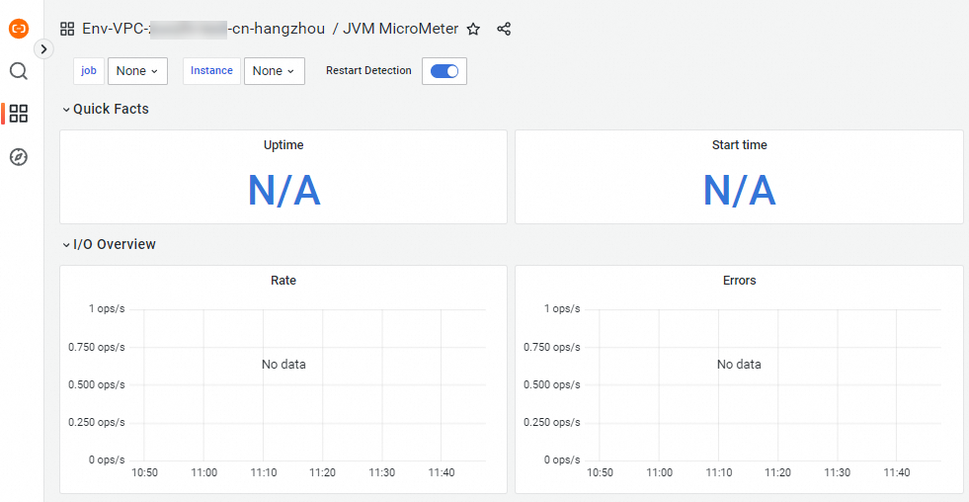Click the JVM MicroMeter breadcrumb title
This screenshot has height=502, width=969.
[400, 29]
